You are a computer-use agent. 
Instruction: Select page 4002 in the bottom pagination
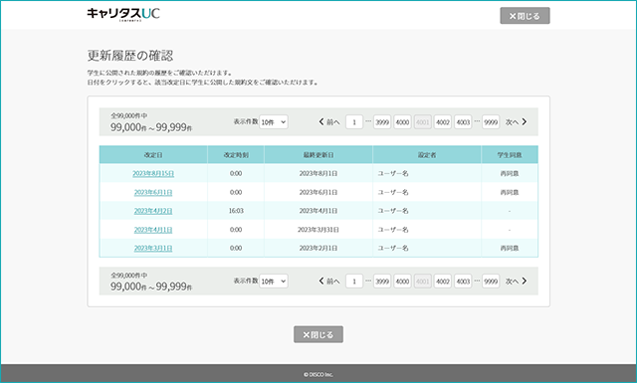(443, 282)
